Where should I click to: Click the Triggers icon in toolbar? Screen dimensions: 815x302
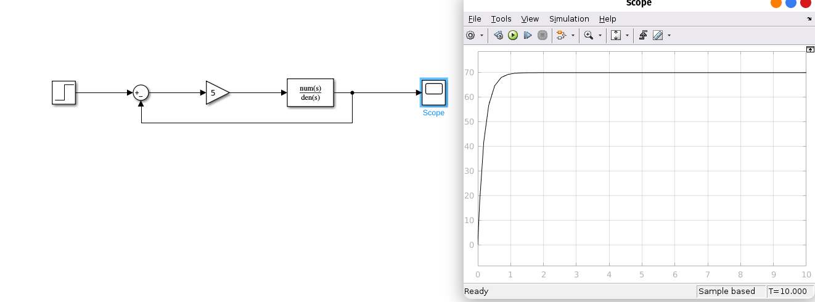tap(642, 36)
